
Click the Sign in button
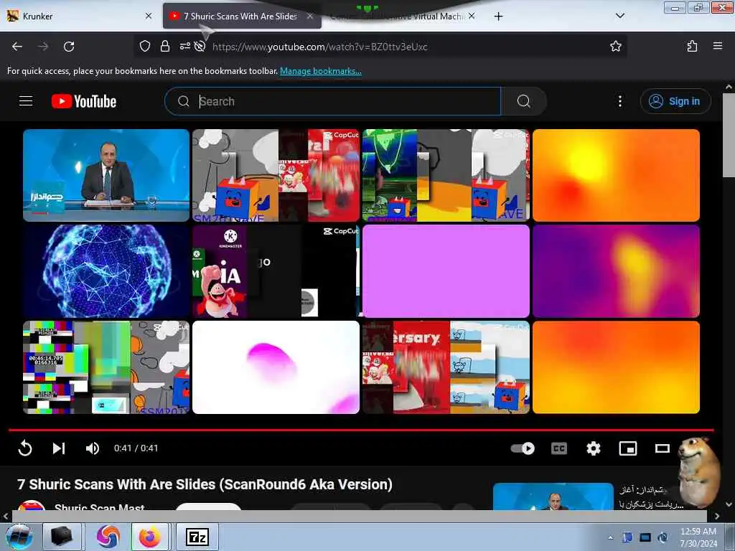pyautogui.click(x=675, y=101)
